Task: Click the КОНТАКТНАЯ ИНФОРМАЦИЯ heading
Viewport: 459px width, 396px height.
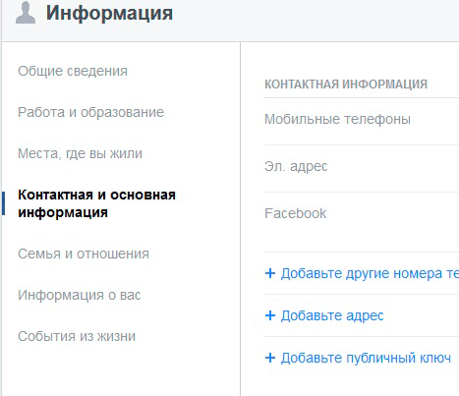Action: point(346,85)
